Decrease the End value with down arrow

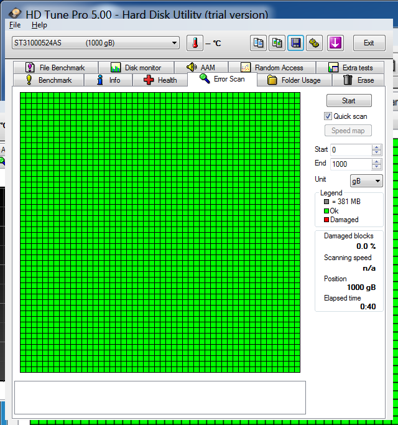point(376,167)
